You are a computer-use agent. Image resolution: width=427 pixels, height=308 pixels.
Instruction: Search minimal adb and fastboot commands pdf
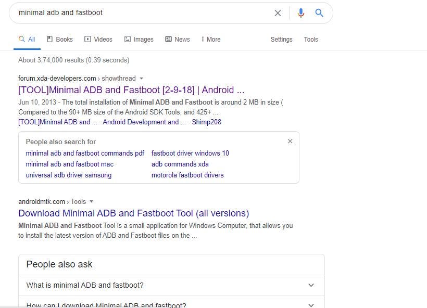coord(85,153)
